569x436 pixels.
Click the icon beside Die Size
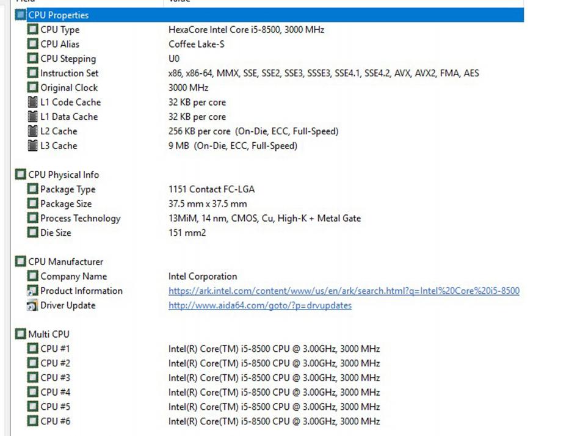[x=32, y=233]
